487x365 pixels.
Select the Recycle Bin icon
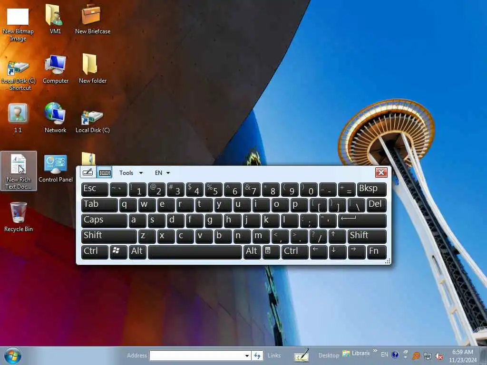(19, 217)
